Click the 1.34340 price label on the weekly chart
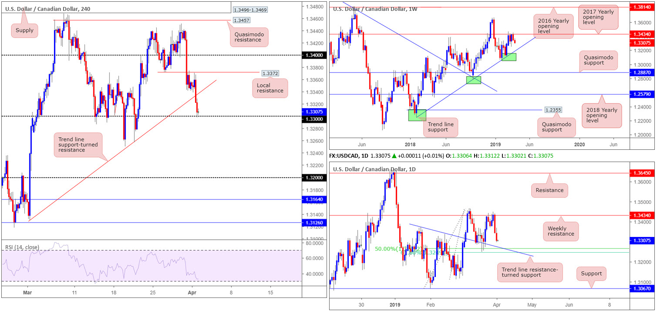Screen dimensions: 657x311 (643, 34)
